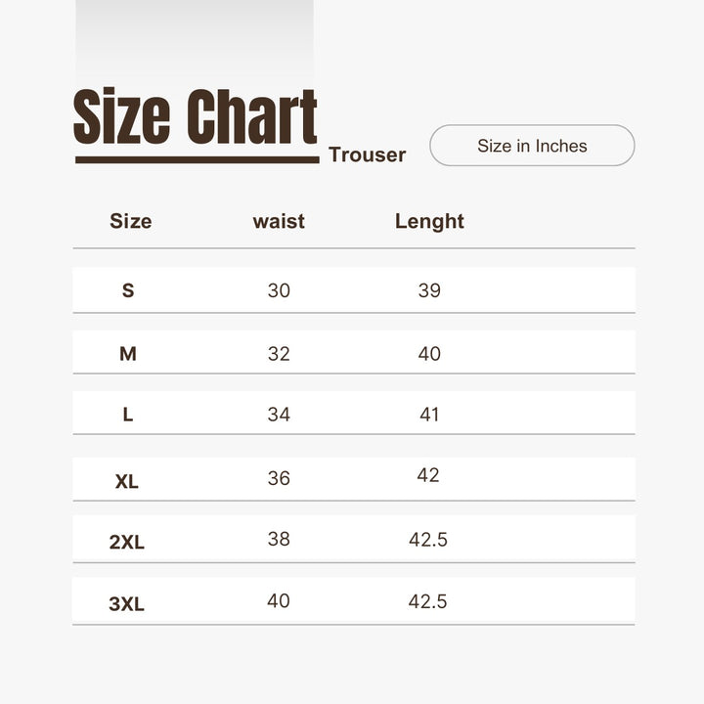Viewport: 704px width, 704px height.
Task: Click the Size column header
Action: [x=131, y=221]
